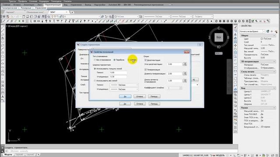Image resolution: width=280 pixels, height=157 pixels.
Task: Click the Угол децентрации 3.00 field
Action: click(x=175, y=64)
